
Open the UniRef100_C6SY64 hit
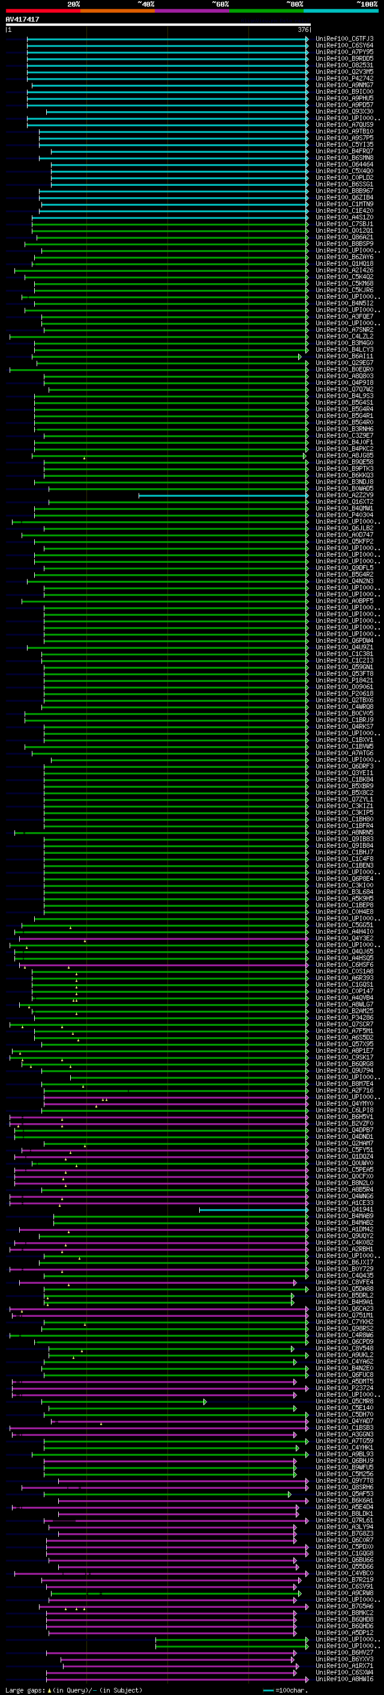(x=344, y=46)
